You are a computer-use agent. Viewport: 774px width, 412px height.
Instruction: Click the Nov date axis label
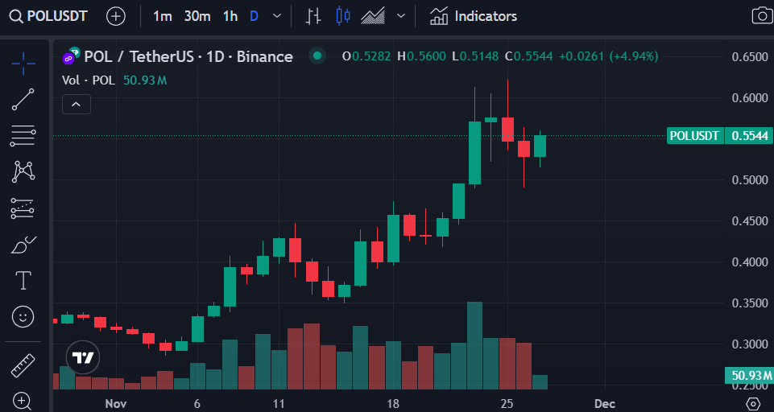[116, 404]
